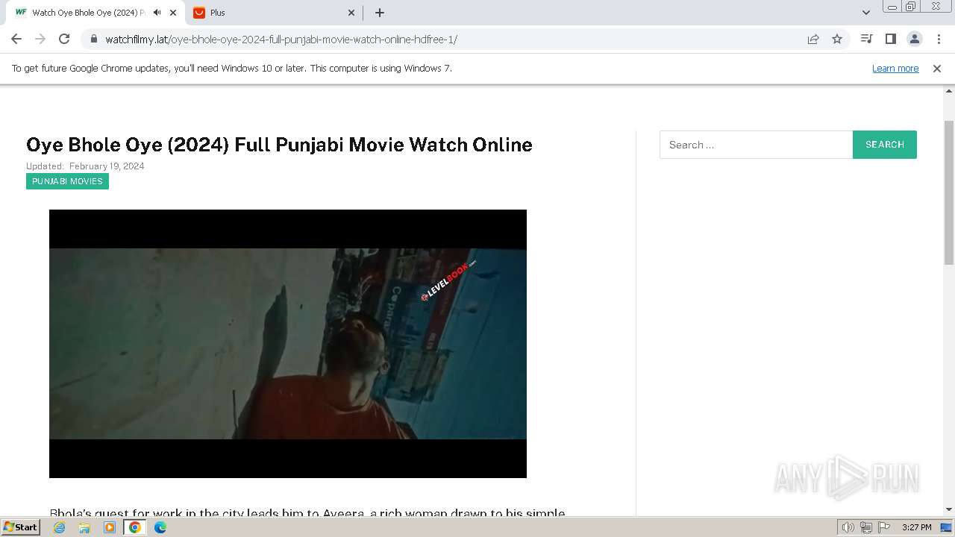Click the movie video player
This screenshot has height=537, width=955.
tap(288, 344)
